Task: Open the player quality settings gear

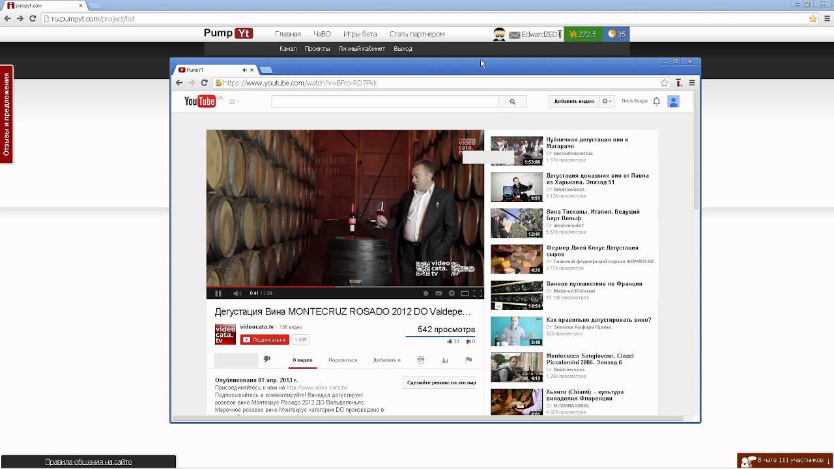Action: point(452,293)
